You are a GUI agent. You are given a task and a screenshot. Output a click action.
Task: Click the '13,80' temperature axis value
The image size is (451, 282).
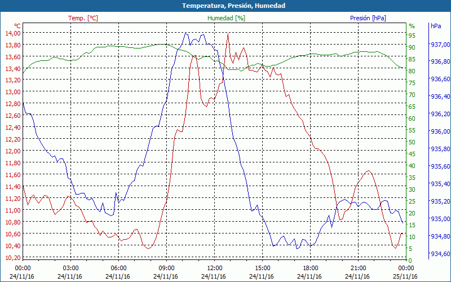click(x=13, y=45)
